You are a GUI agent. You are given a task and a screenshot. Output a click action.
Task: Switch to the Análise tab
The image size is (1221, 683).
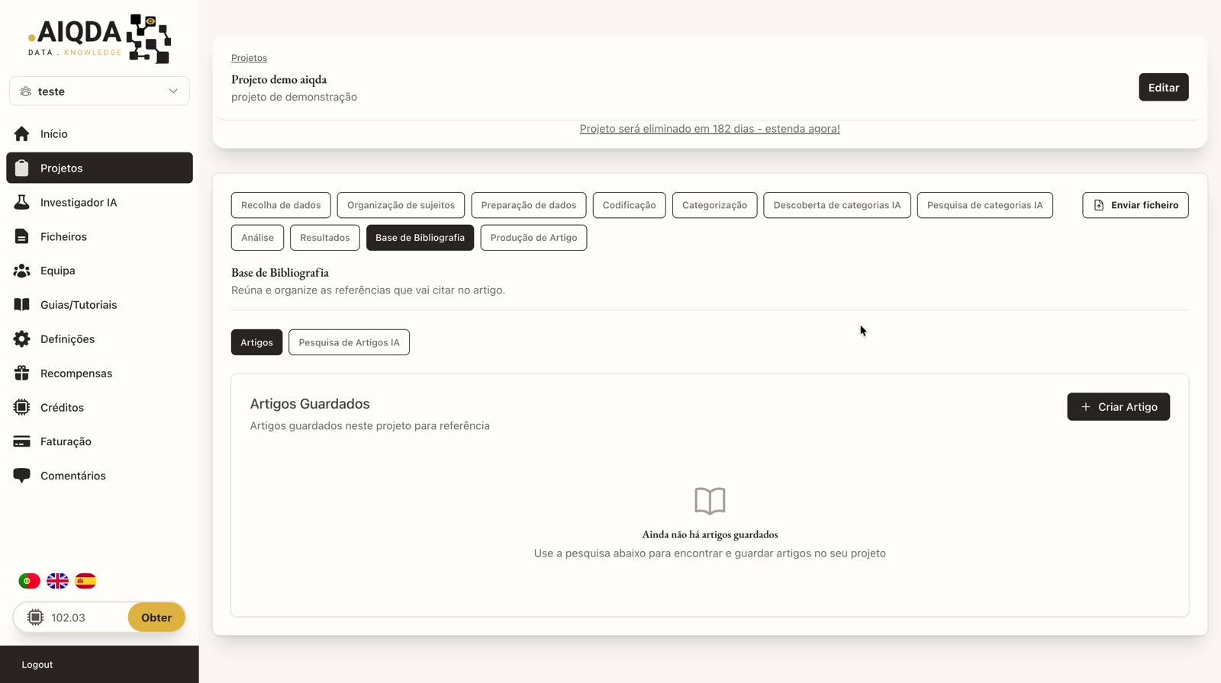click(257, 238)
